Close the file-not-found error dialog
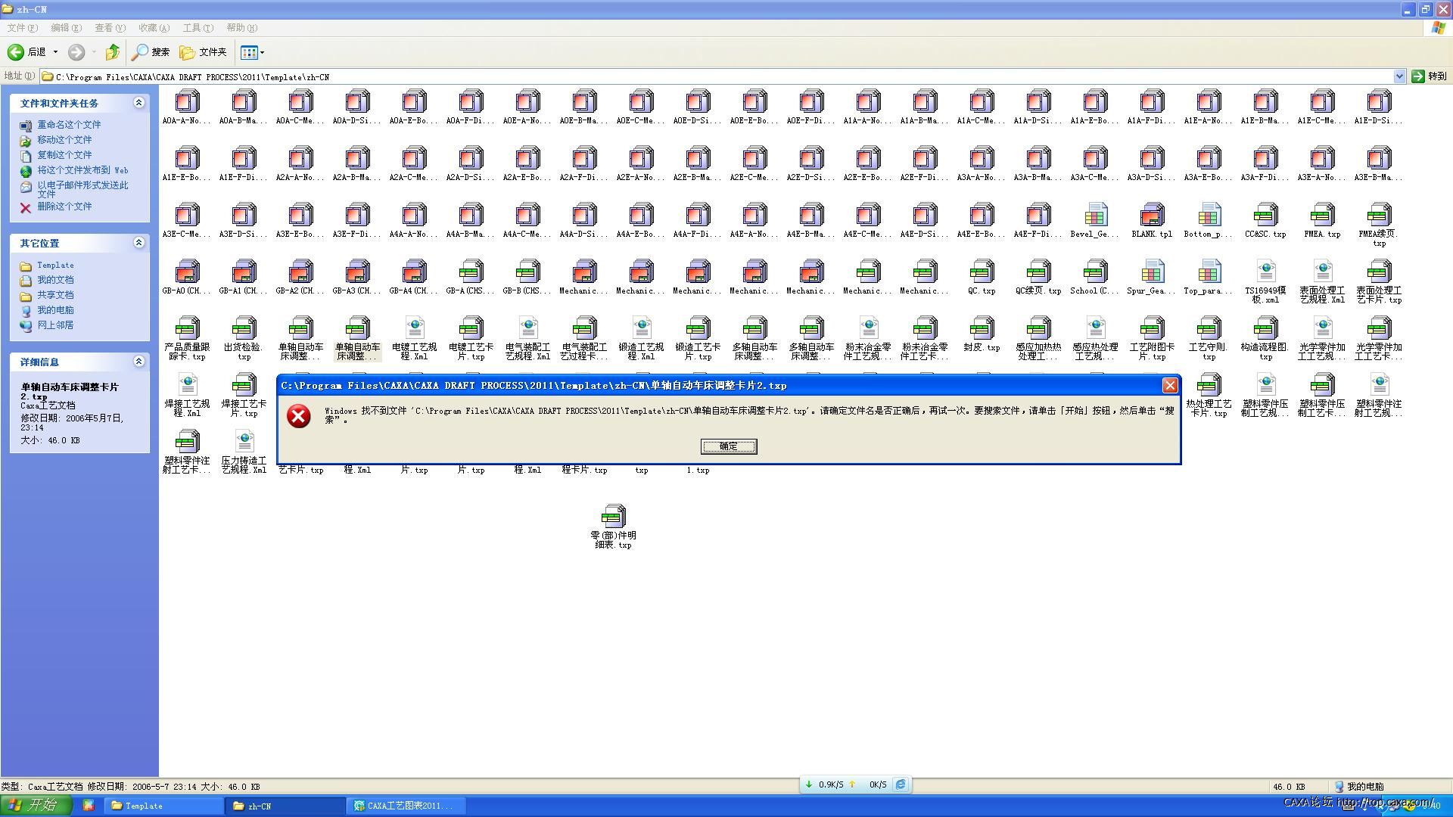The height and width of the screenshot is (817, 1453). [1169, 386]
